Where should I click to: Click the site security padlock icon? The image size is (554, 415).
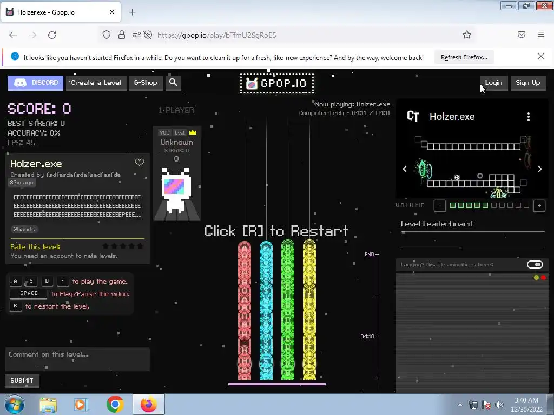point(122,35)
